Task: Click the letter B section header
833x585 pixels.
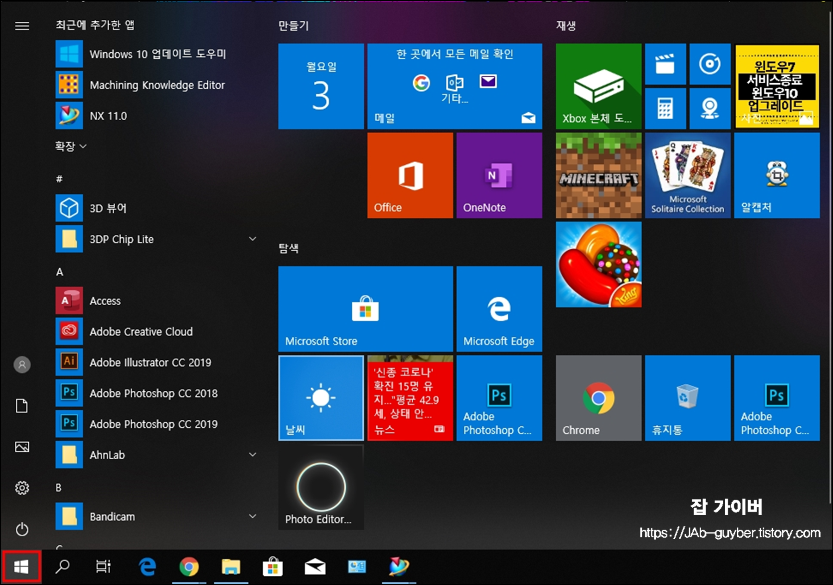Action: 59,487
